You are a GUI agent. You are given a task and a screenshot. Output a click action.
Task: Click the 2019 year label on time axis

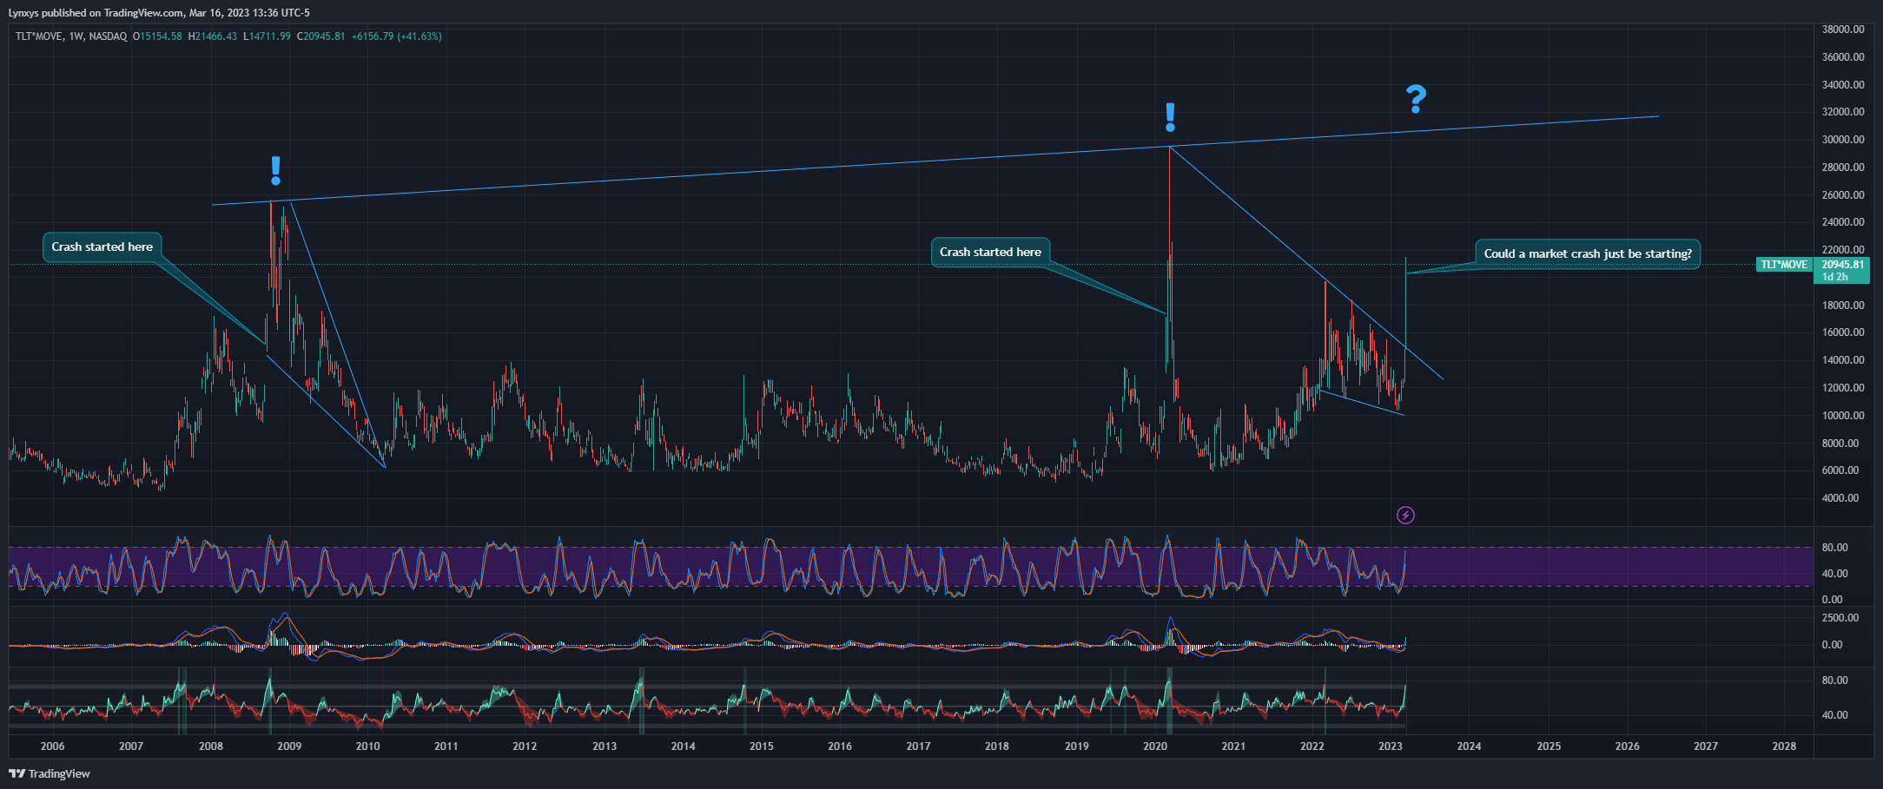coord(1077,746)
